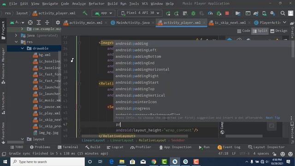The width and height of the screenshot is (295, 166).
Task: Click the Sync Project with Gradle icon
Action: [256, 13]
